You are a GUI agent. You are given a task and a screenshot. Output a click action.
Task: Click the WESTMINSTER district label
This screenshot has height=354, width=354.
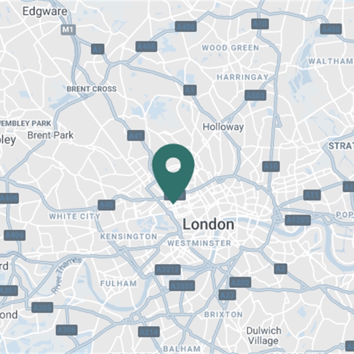click(x=199, y=243)
